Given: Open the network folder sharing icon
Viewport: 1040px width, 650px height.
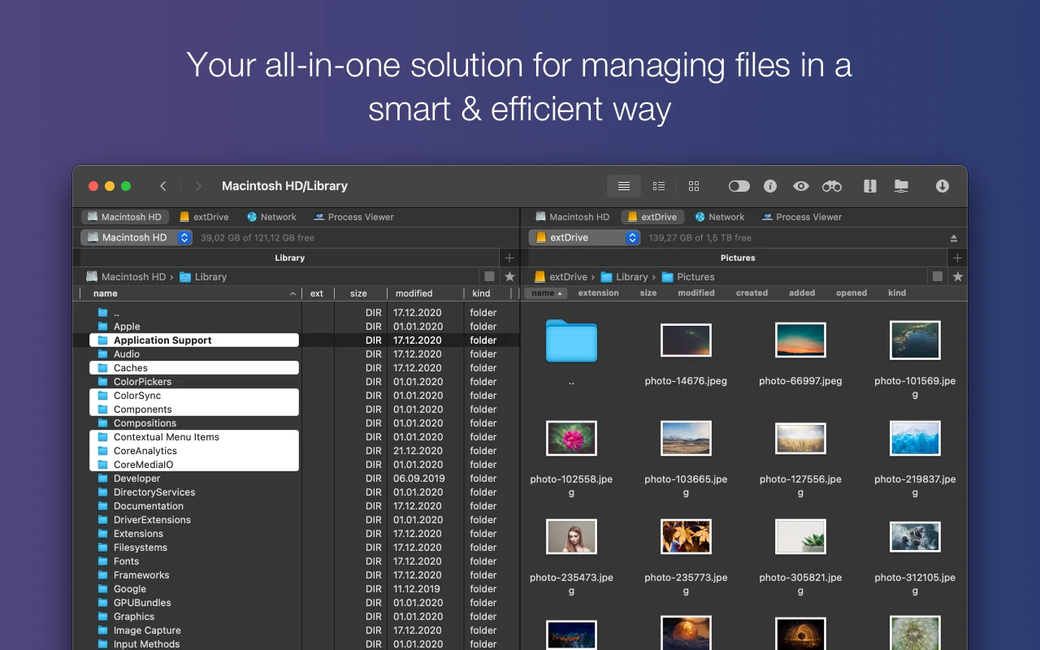Looking at the screenshot, I should (x=901, y=186).
